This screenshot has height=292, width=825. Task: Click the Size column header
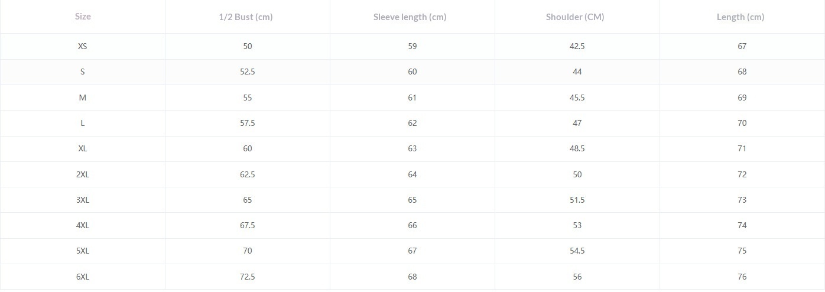pos(83,17)
